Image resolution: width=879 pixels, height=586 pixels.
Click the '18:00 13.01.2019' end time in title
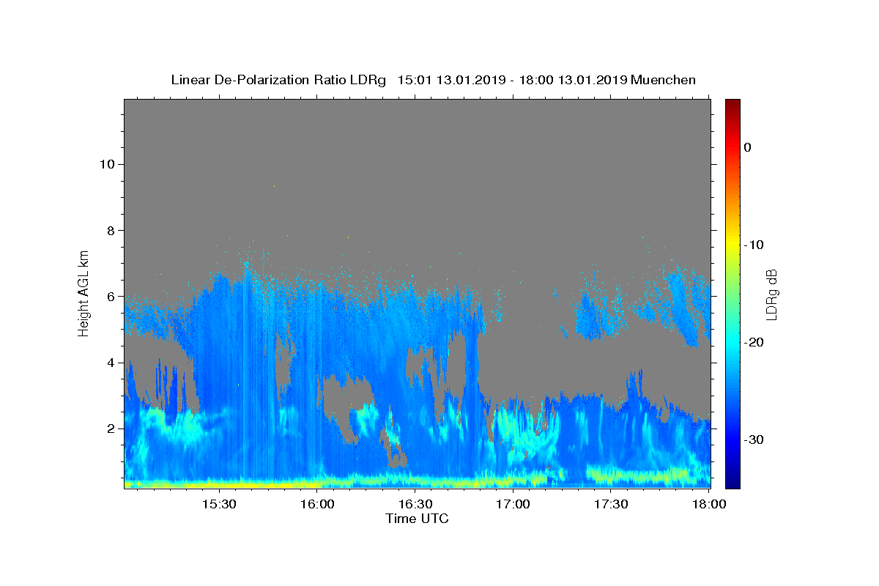[574, 80]
